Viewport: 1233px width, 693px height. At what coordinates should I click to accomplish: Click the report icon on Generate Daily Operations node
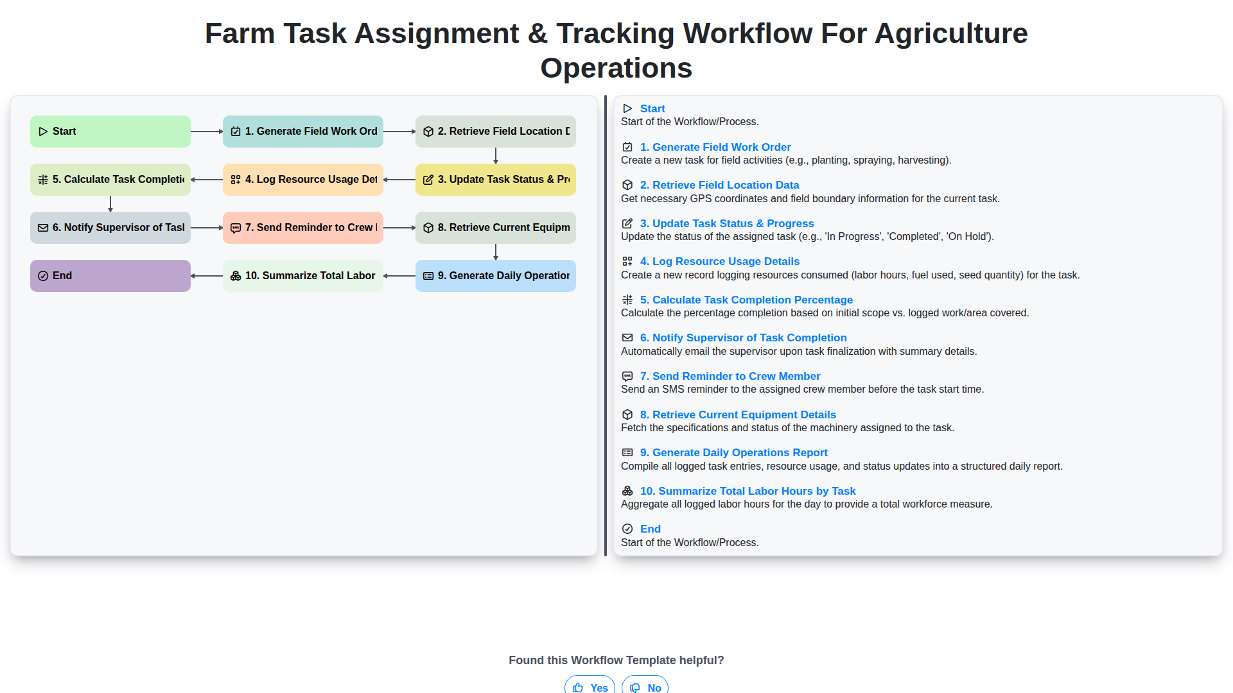point(428,275)
